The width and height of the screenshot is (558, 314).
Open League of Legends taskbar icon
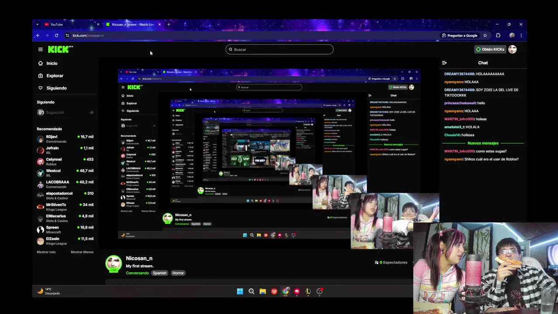[308, 291]
